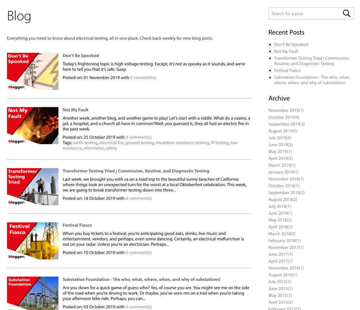Open the 'Don't Be Spooked' thumbnail image
Screen dimensions: 360x310
click(33, 71)
